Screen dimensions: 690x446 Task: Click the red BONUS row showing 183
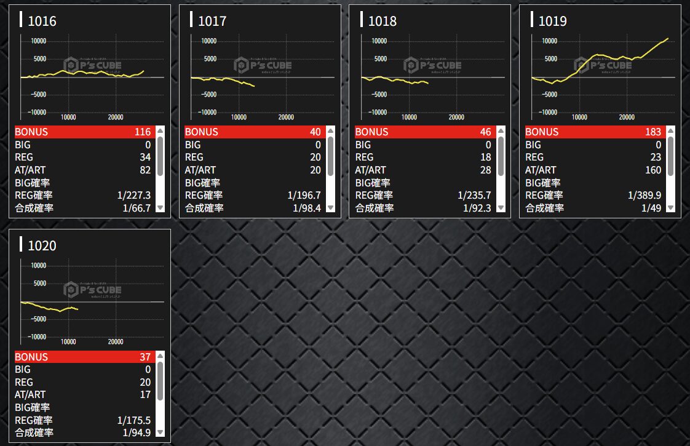[593, 132]
